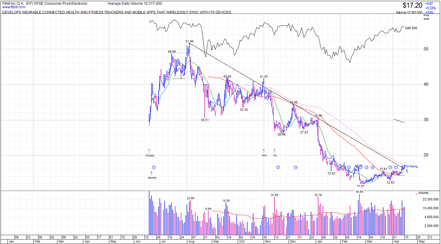
Task: Click the 30.5M volume peak label
Action: 274,195
